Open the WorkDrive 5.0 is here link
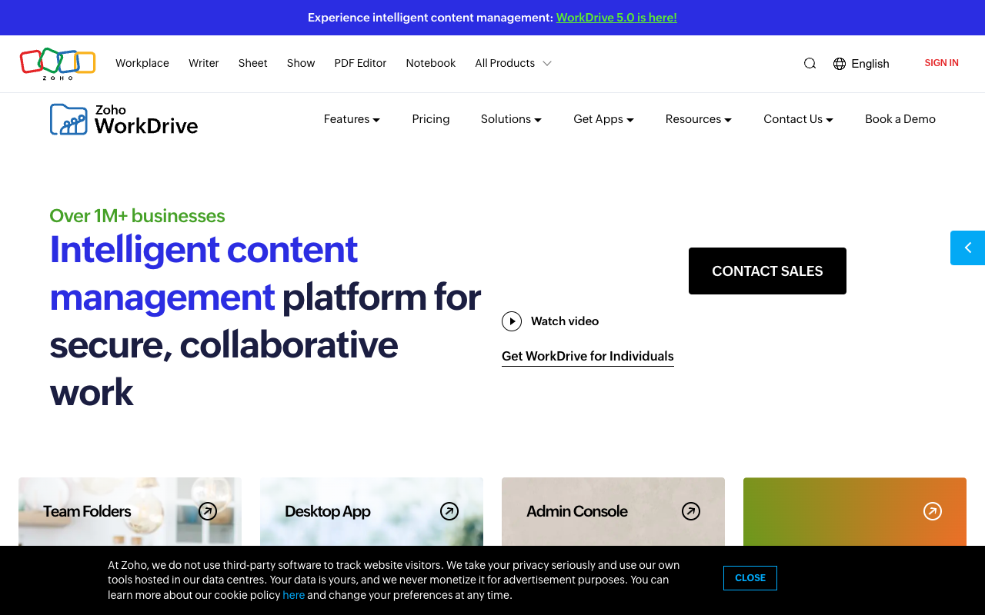Image resolution: width=985 pixels, height=615 pixels. pyautogui.click(x=616, y=18)
